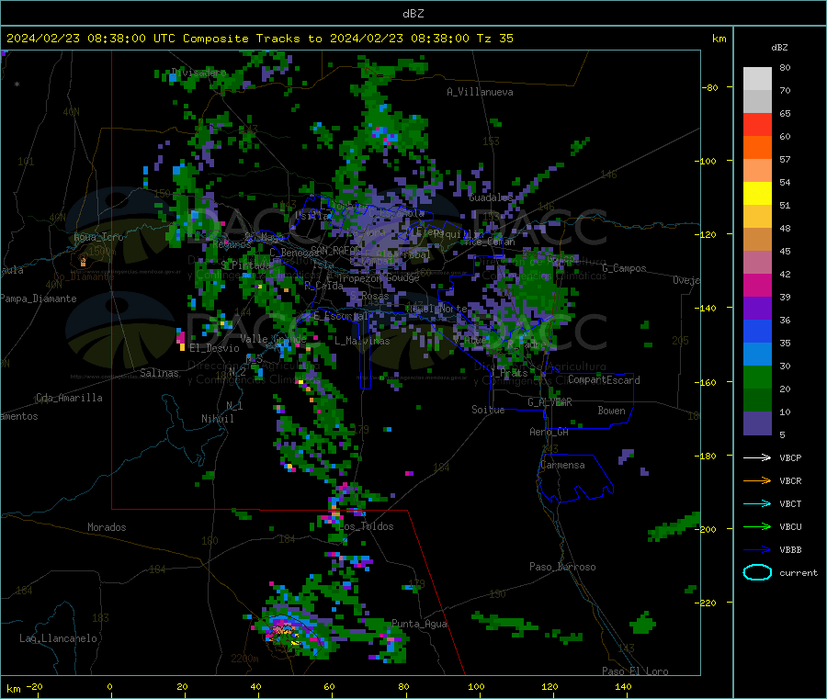Click the 'Tz 35' threshold text
This screenshot has width=827, height=699.
tap(494, 39)
